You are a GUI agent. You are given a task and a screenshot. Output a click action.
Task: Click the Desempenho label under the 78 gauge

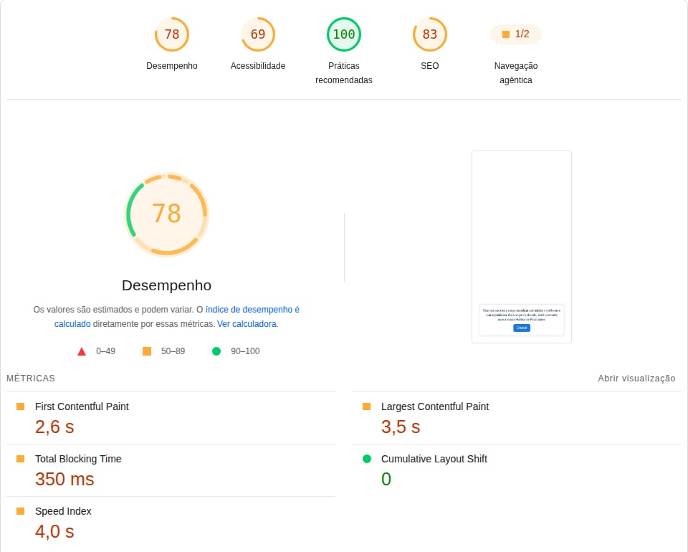point(172,66)
